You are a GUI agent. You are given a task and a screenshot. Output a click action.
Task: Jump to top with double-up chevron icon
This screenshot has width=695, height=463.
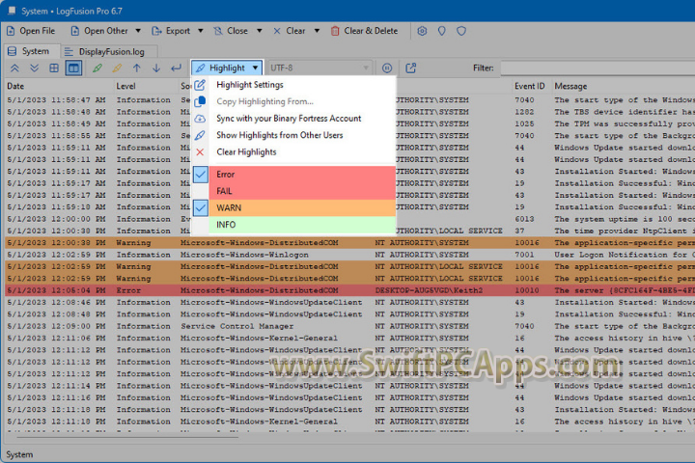point(14,68)
